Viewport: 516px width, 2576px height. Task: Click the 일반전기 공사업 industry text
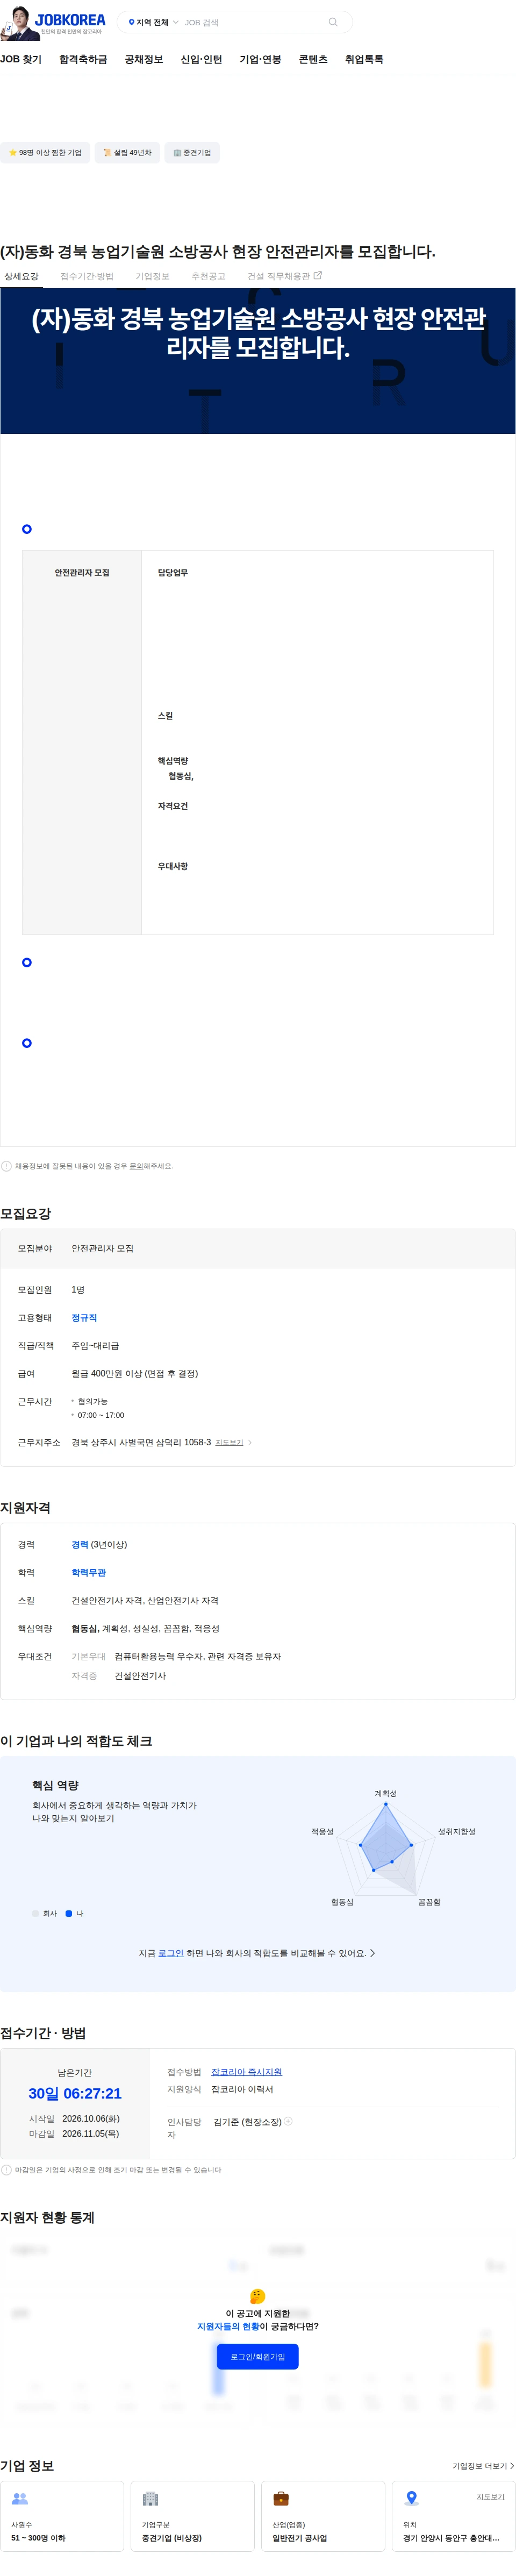coord(300,2538)
